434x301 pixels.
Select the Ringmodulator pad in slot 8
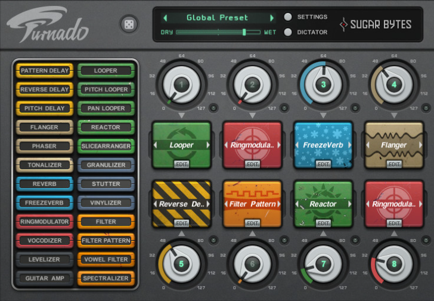click(x=394, y=204)
